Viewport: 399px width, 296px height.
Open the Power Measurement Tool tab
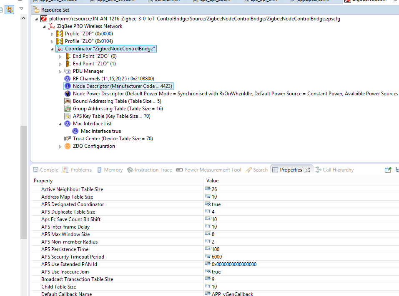(x=209, y=170)
